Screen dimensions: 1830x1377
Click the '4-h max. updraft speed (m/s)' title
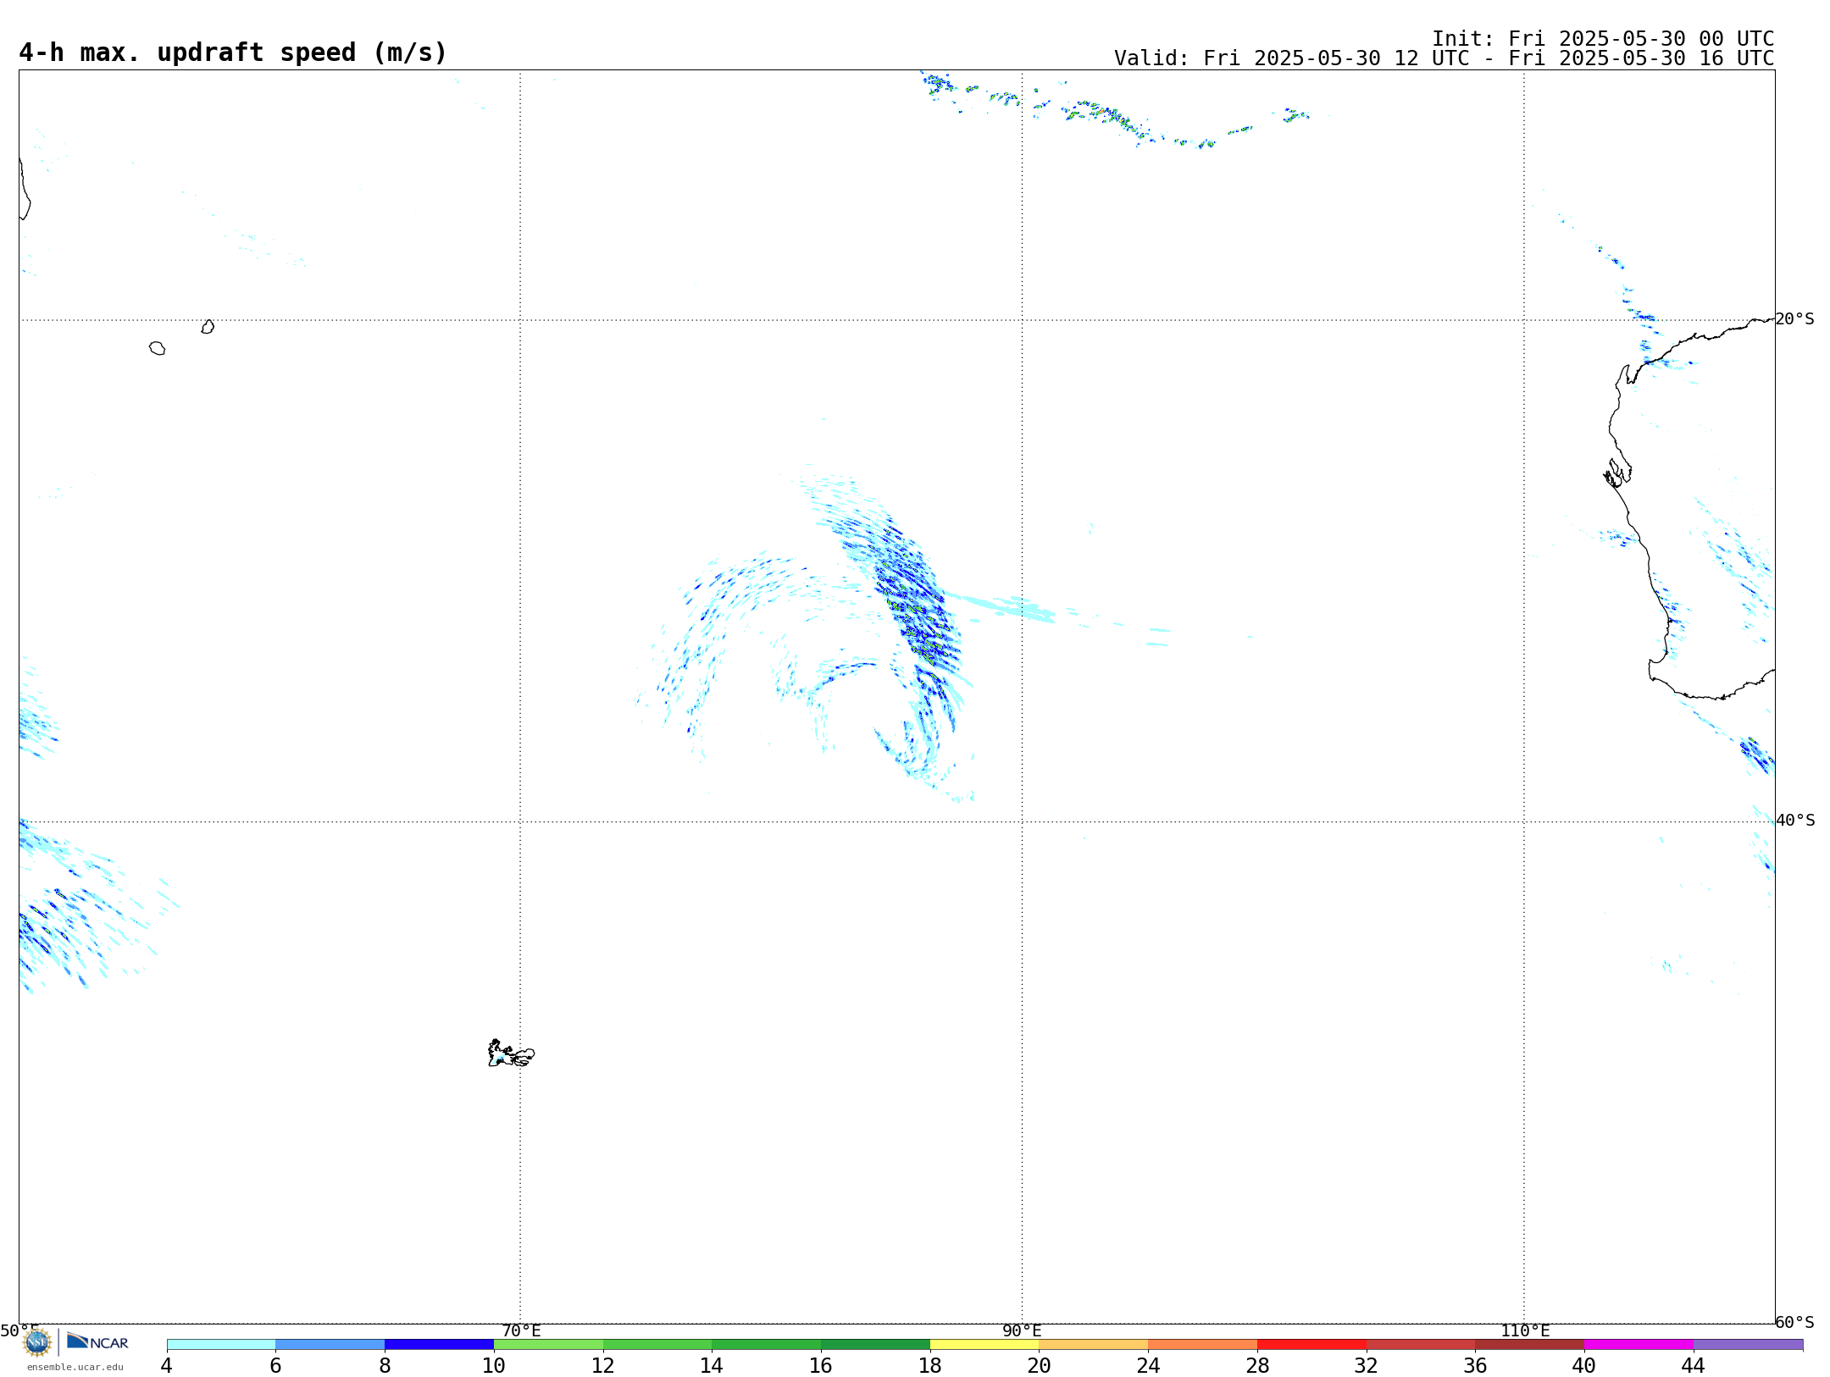point(233,53)
